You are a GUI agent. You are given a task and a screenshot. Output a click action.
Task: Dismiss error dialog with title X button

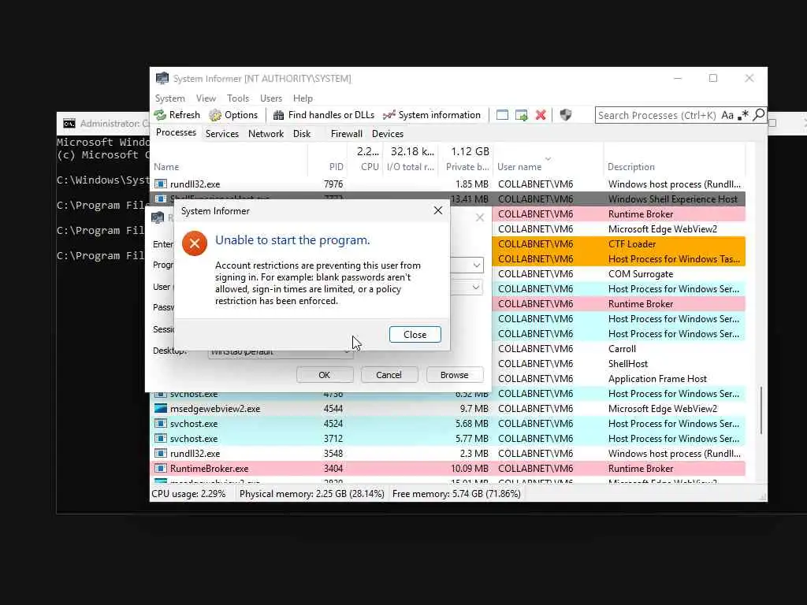point(438,210)
